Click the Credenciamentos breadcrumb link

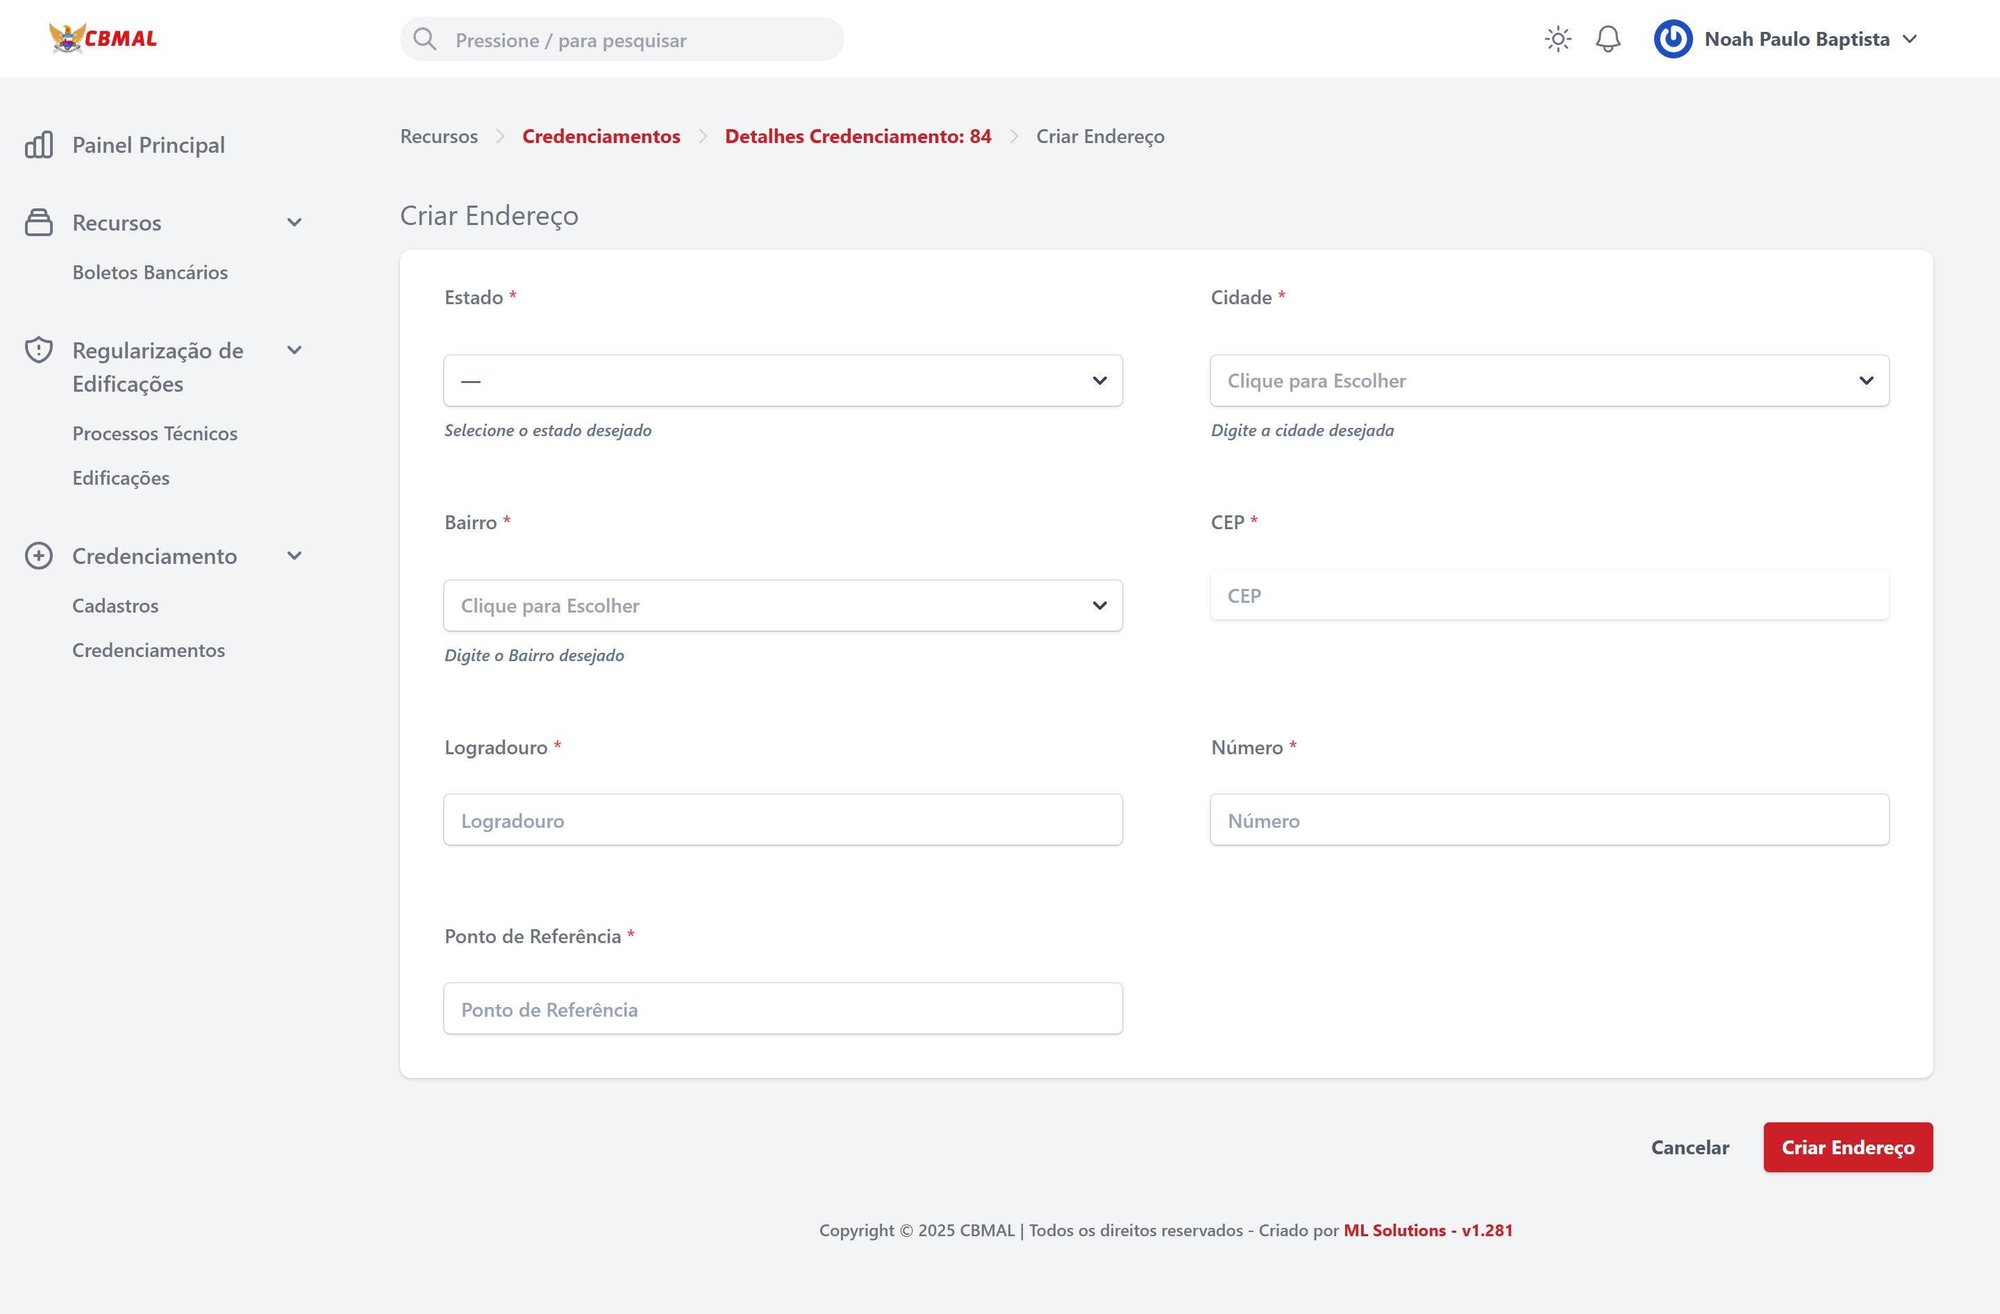[x=601, y=136]
